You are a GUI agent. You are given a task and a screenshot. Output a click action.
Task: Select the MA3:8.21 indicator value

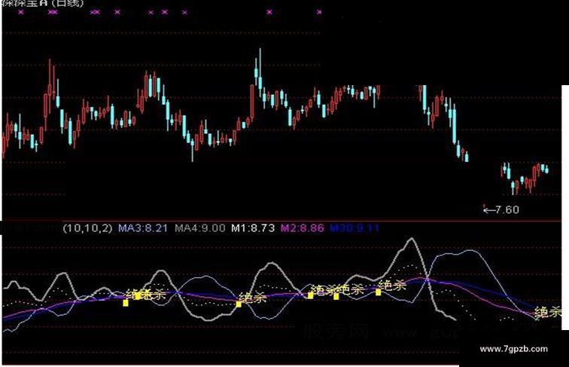[143, 228]
